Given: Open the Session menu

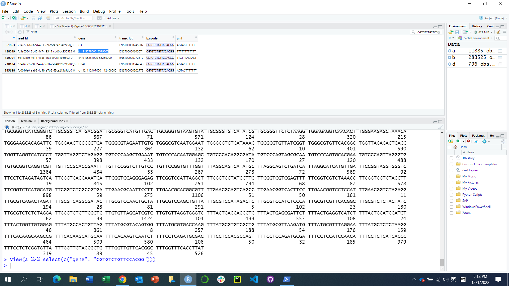Looking at the screenshot, I should 69,11.
